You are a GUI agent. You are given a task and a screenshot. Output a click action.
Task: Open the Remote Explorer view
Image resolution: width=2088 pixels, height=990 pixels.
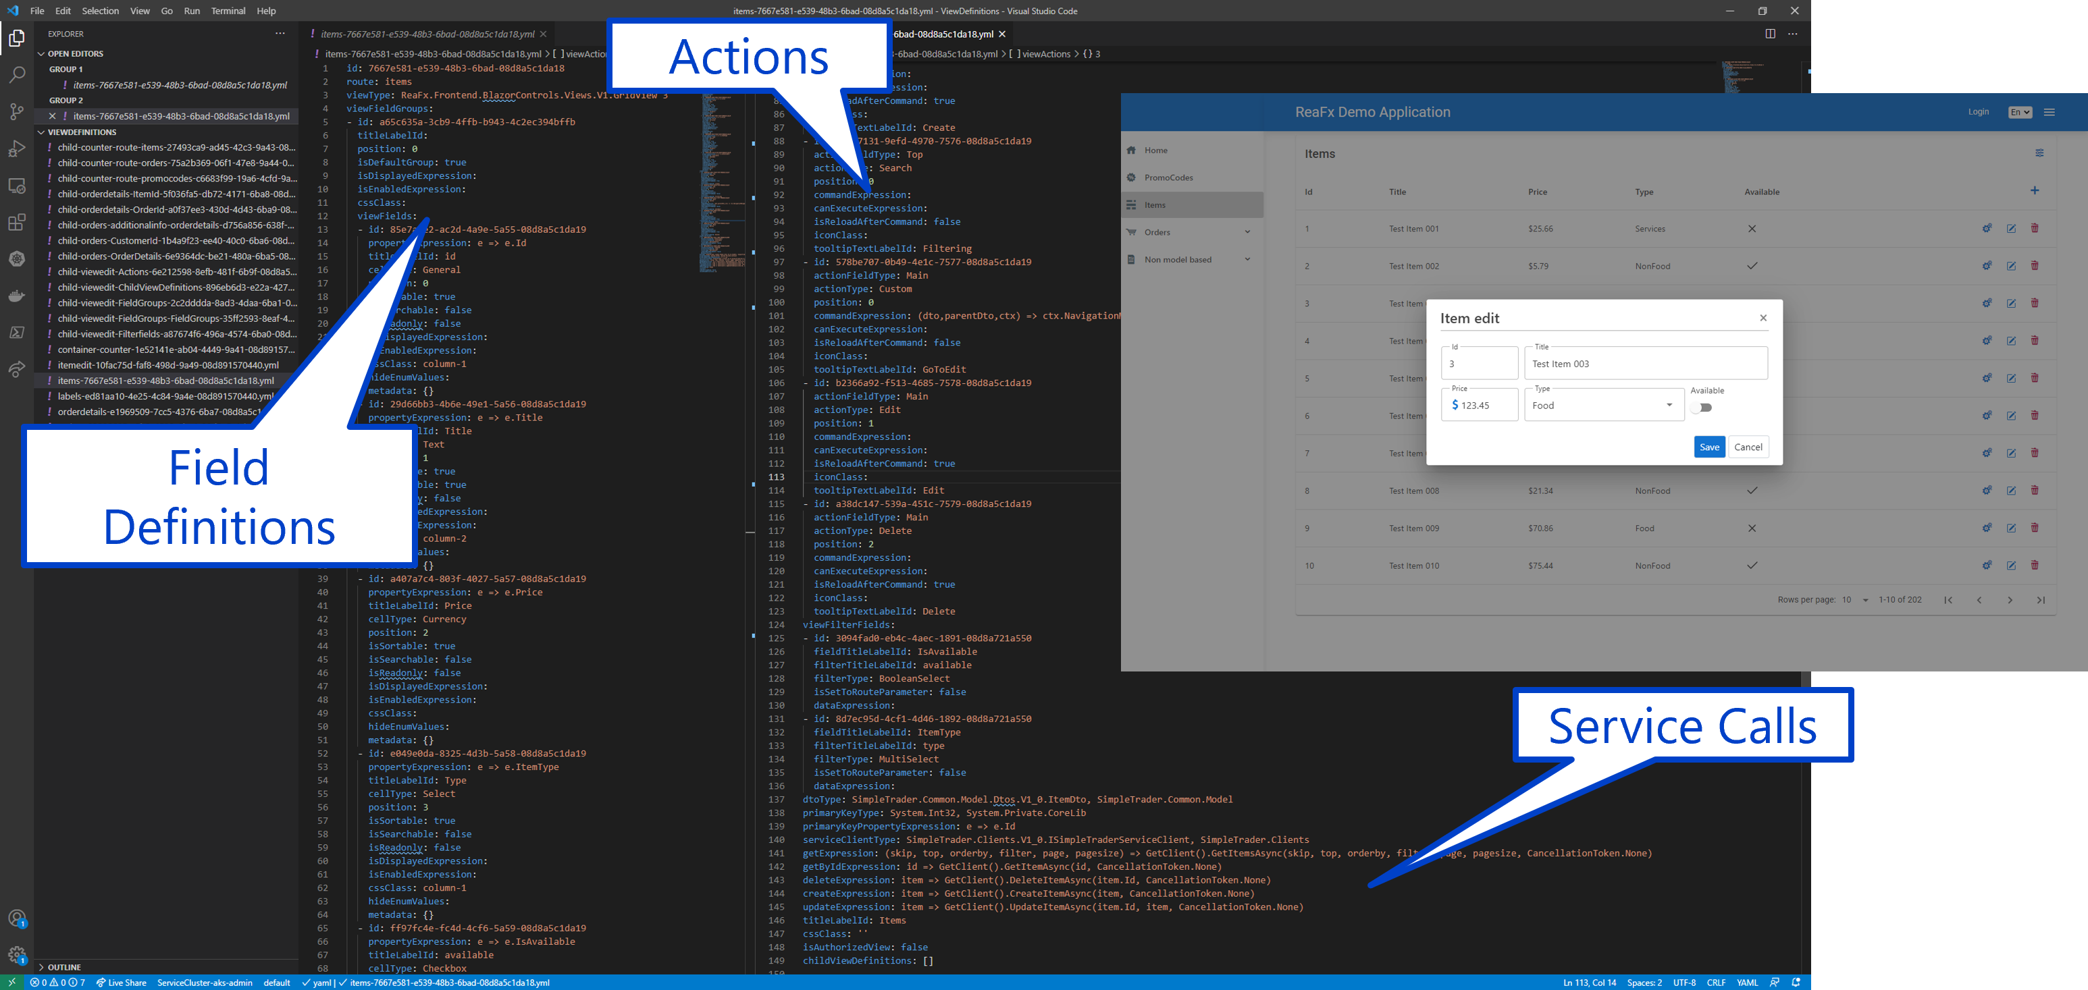(17, 186)
